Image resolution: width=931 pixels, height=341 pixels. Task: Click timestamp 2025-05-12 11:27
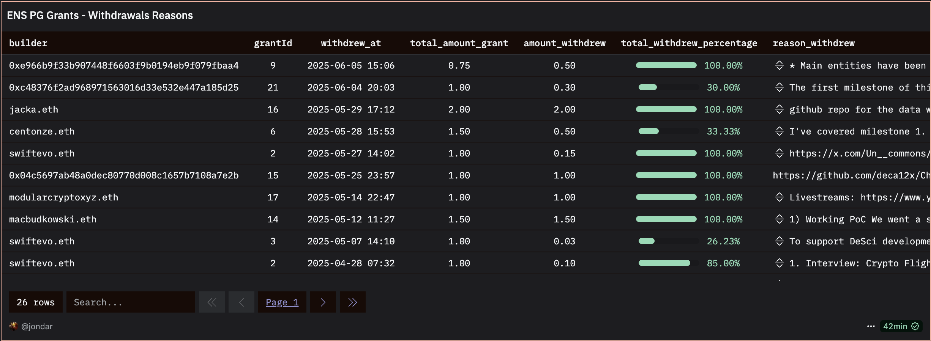tap(351, 219)
